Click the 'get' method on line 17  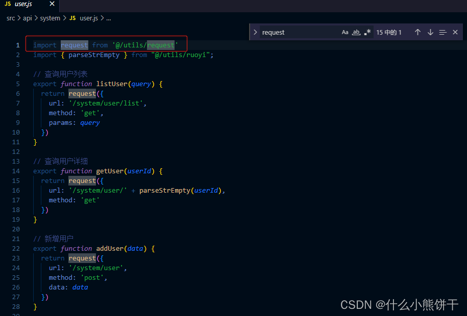coord(90,200)
